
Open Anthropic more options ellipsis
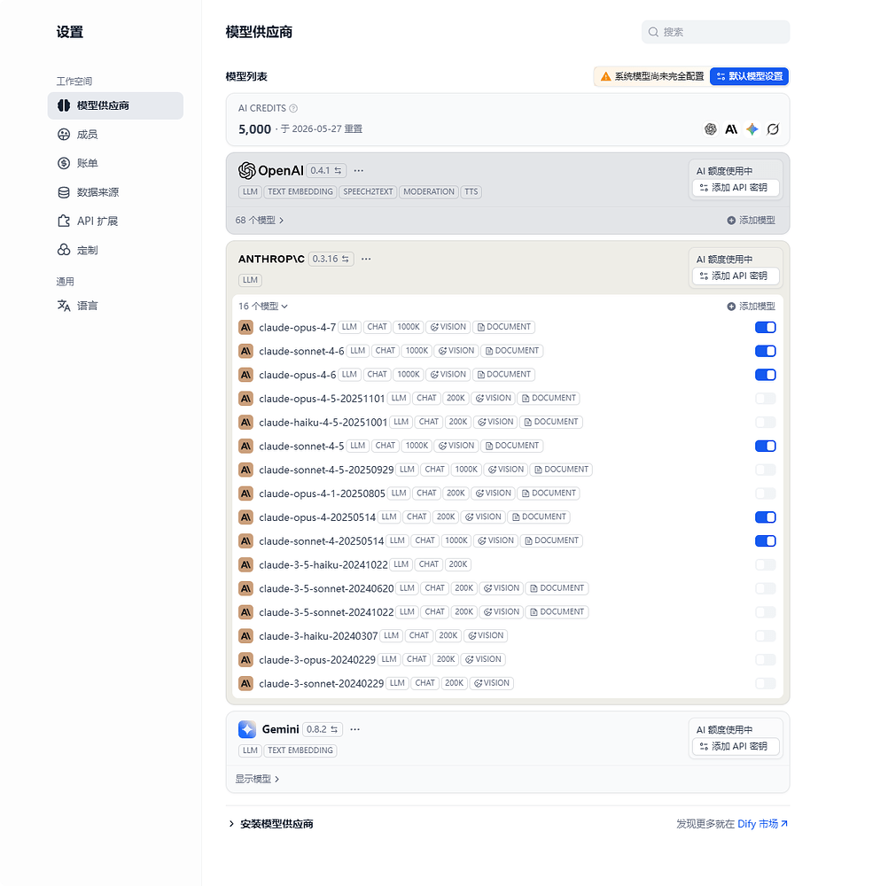pos(366,259)
